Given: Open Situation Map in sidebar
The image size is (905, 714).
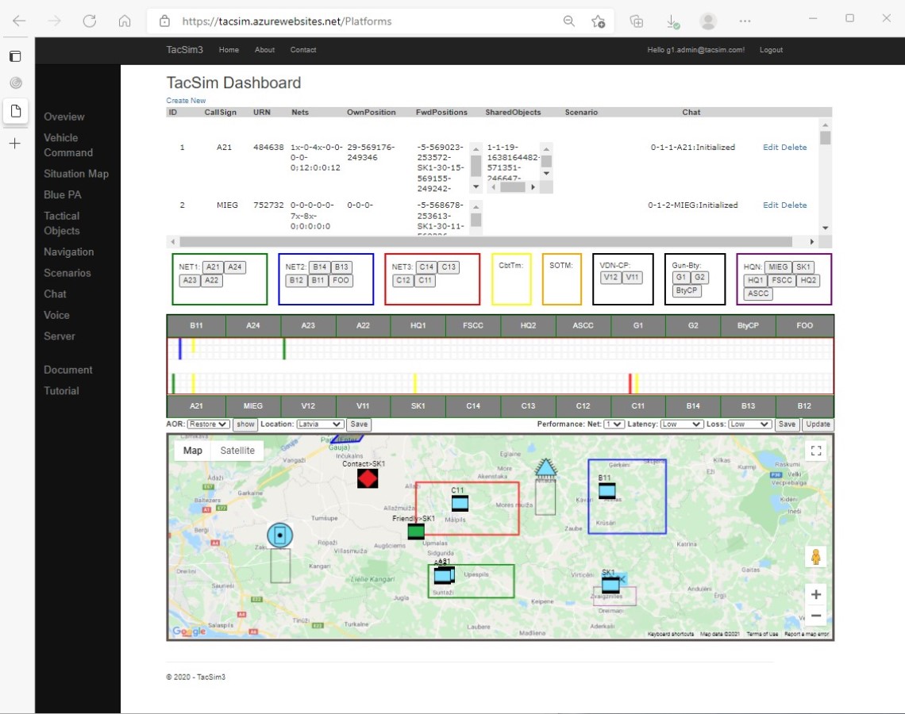Looking at the screenshot, I should [76, 174].
